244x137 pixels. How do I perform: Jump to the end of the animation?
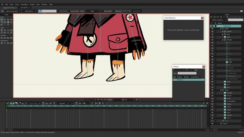pyautogui.click(x=105, y=100)
